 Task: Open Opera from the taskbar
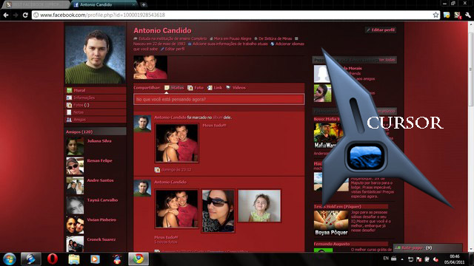[53, 259]
